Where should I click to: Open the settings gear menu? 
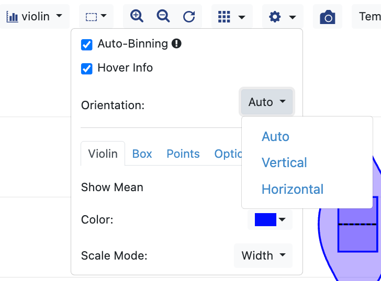click(x=282, y=17)
